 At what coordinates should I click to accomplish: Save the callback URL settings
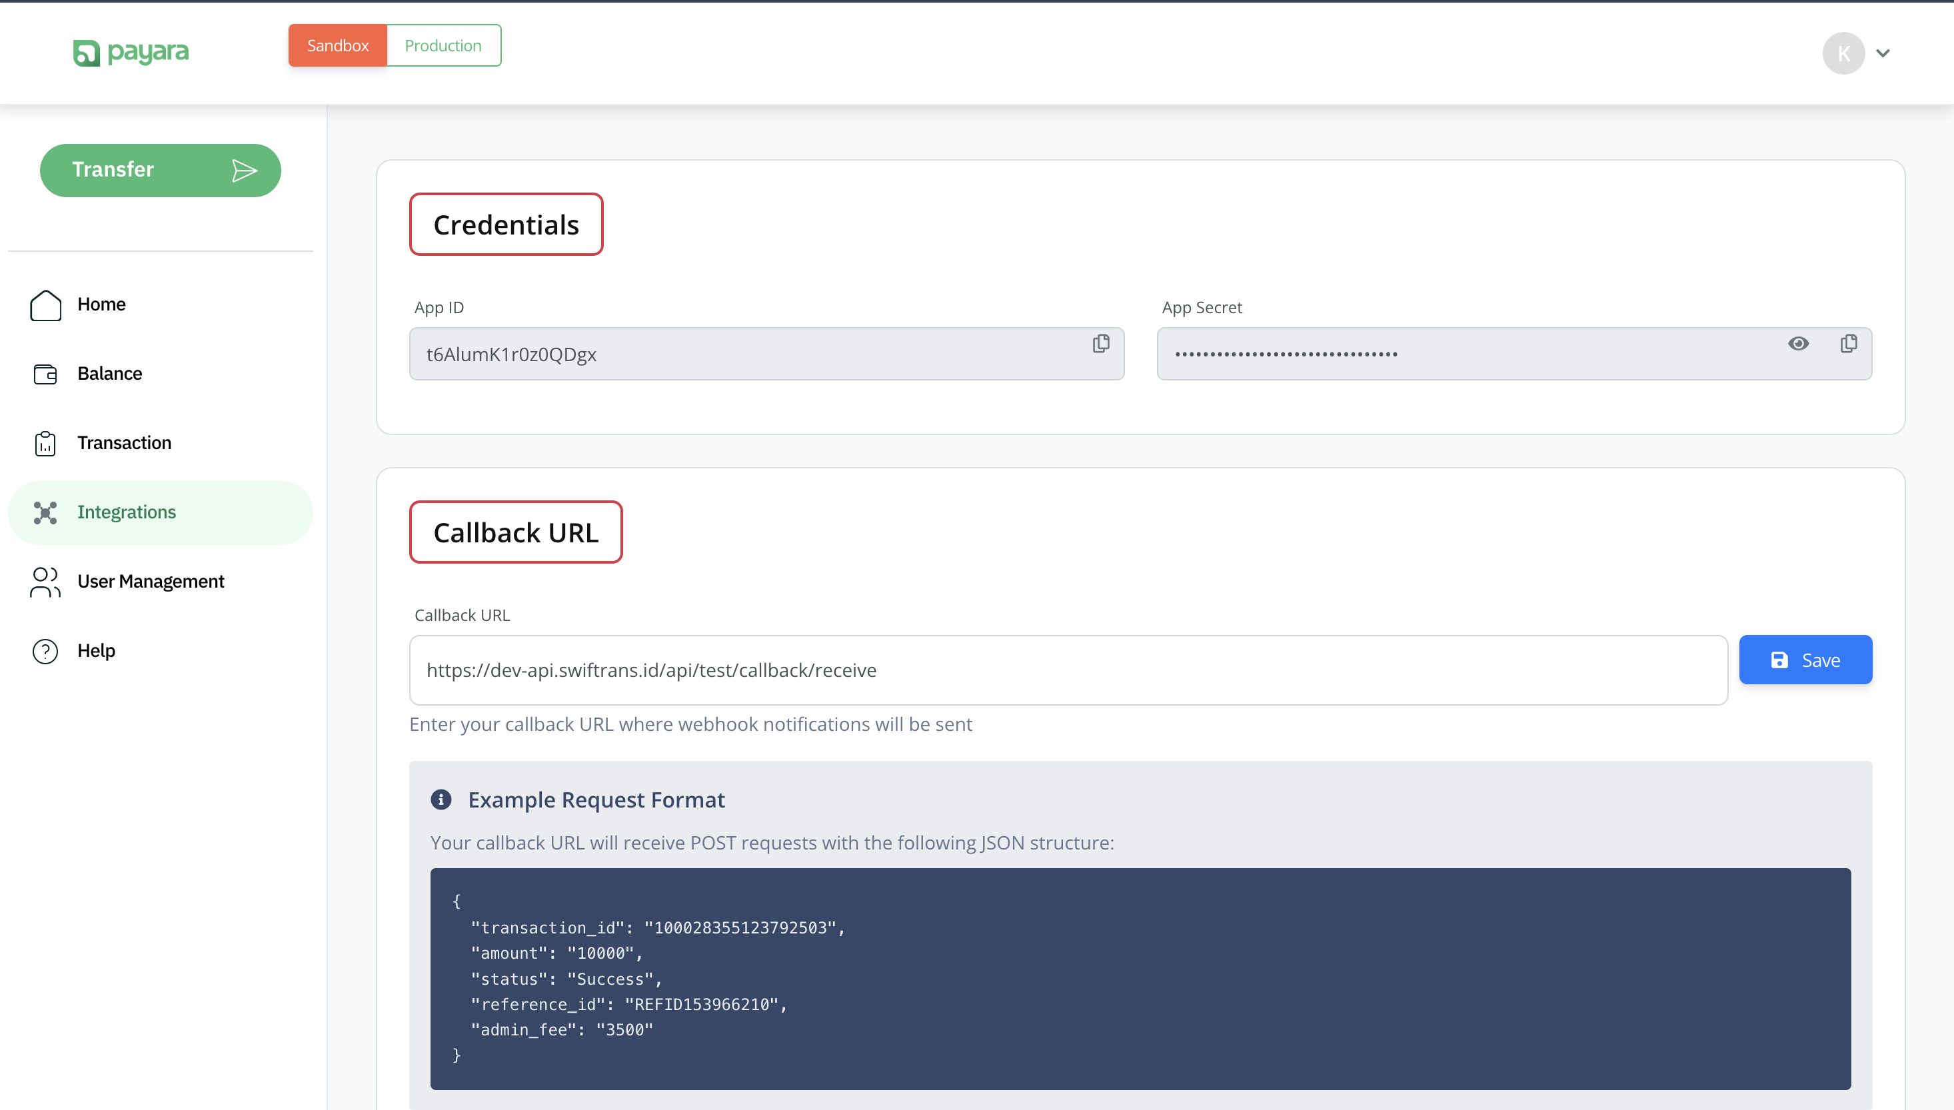(x=1805, y=659)
